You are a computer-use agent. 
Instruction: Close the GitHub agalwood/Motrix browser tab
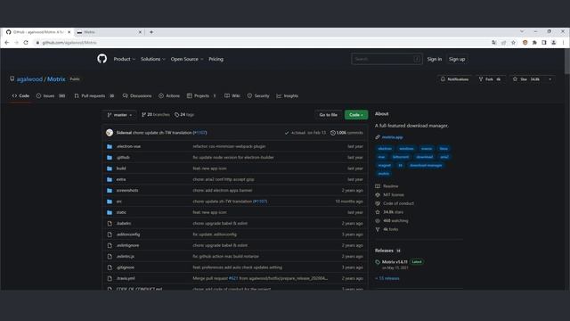[x=69, y=32]
